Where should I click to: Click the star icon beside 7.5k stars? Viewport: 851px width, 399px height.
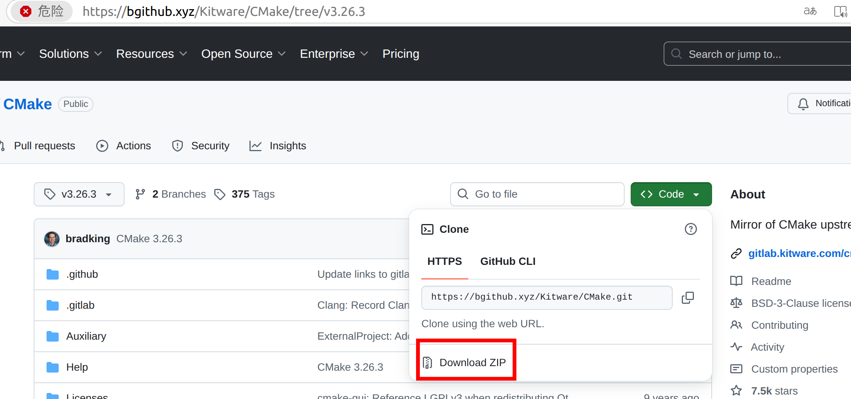point(736,391)
